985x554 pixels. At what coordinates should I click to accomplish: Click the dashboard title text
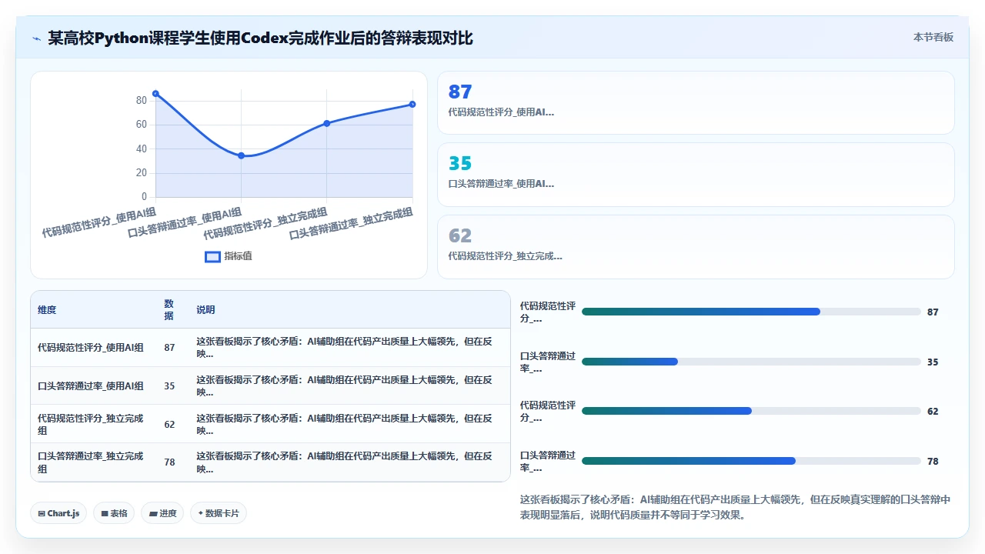coord(260,38)
